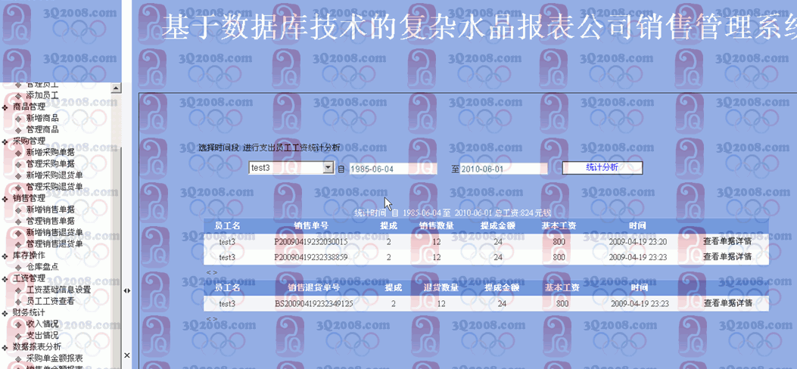Open 新增采购单据 from the sidebar
This screenshot has height=369, width=797.
[x=50, y=152]
